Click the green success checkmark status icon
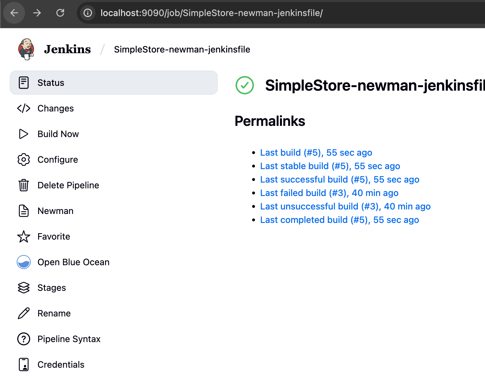Viewport: 485px width, 385px height. point(245,85)
